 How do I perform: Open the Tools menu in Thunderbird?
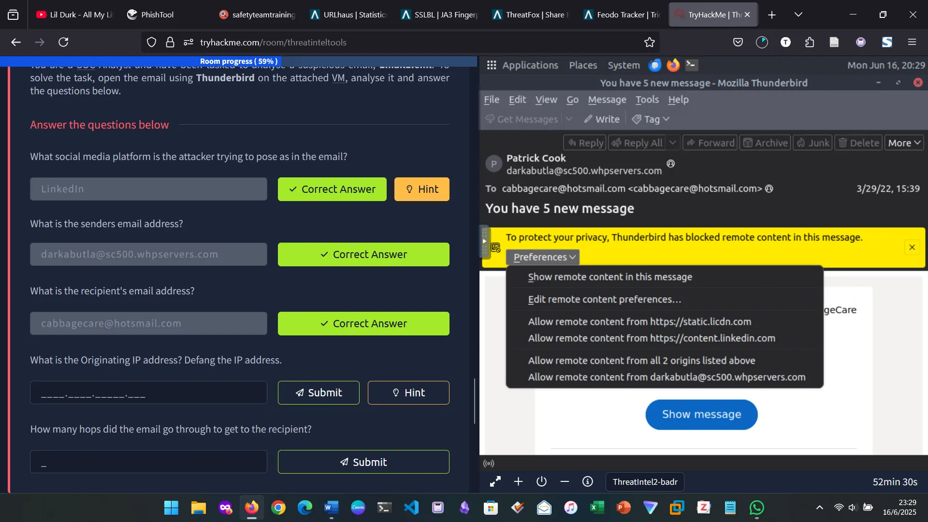647,100
